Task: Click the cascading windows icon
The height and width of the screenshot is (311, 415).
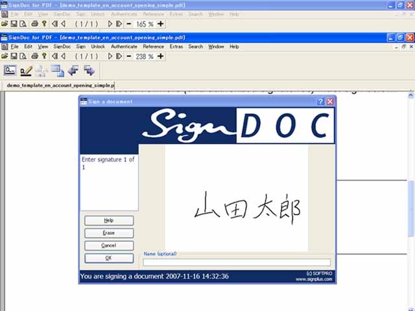Action: [58, 71]
